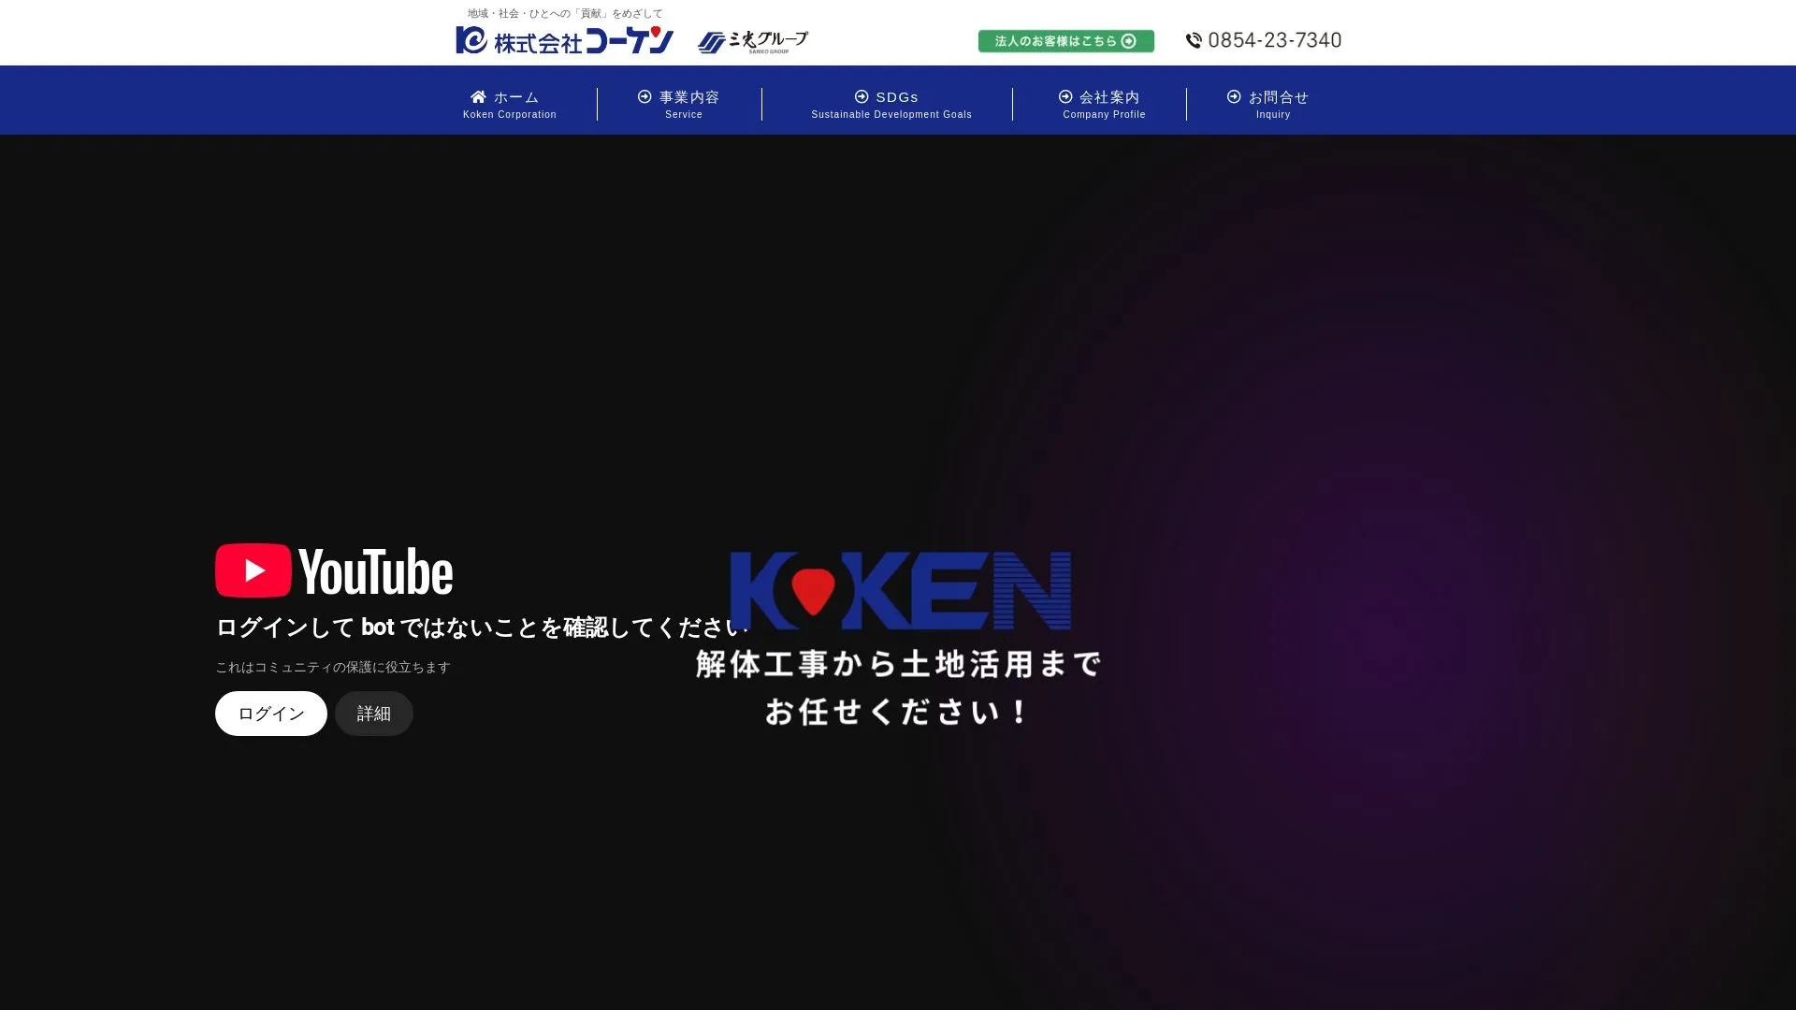Click the phone icon beside 0854-23-7340

point(1194,40)
